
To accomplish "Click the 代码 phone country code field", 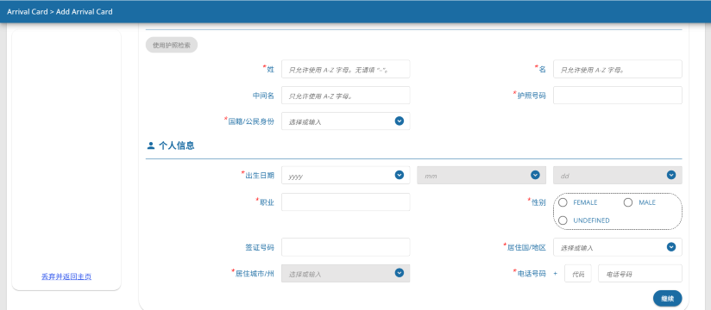I will click(578, 273).
